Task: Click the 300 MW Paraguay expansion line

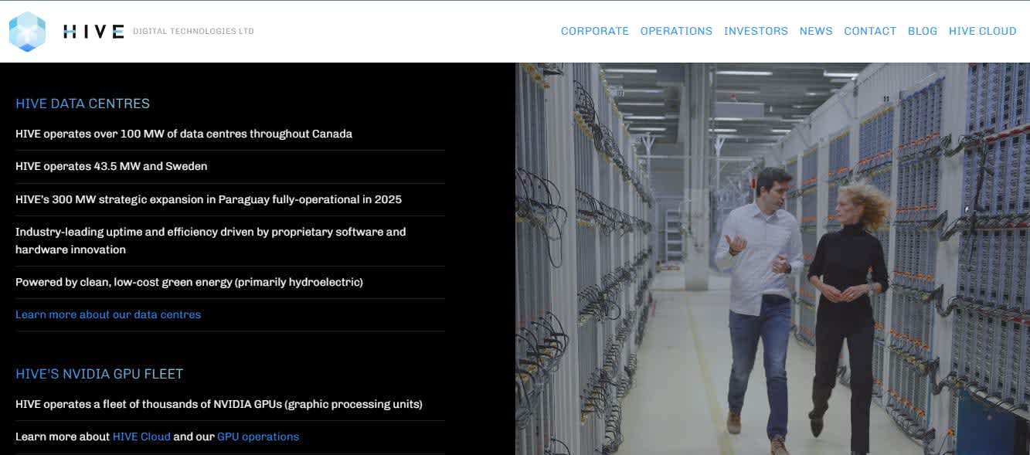Action: [209, 199]
